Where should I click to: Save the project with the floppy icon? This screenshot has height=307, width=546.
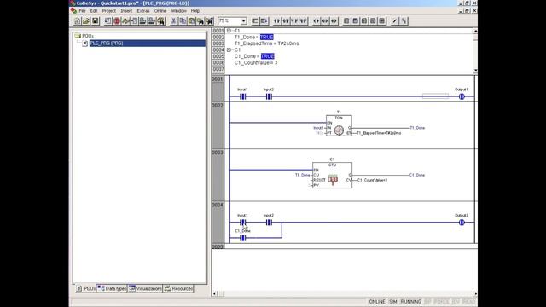tap(95, 20)
